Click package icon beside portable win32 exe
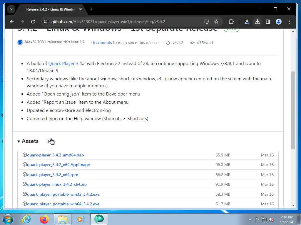 click(24, 194)
